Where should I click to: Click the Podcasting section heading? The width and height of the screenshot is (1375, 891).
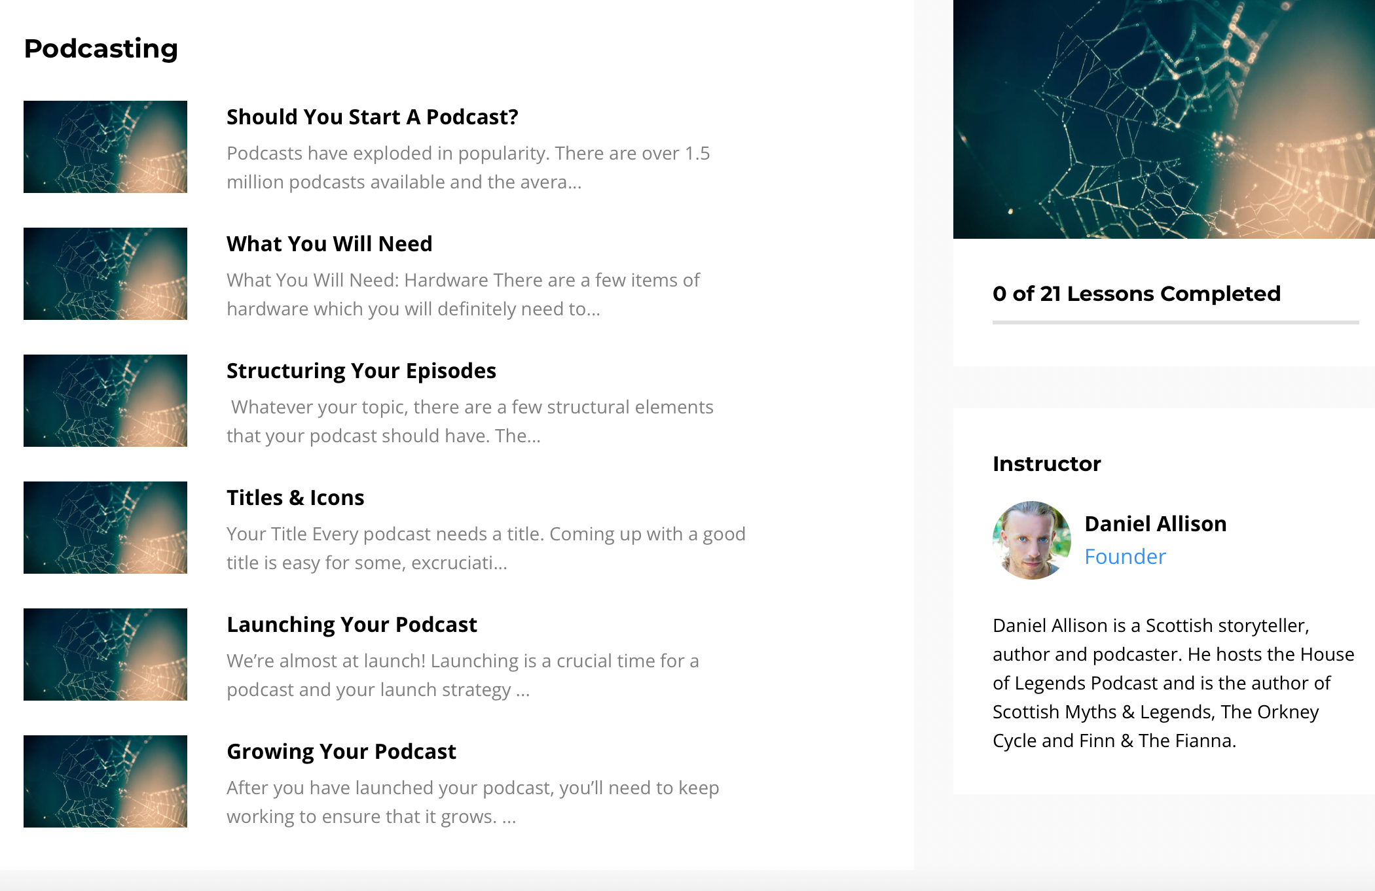pos(101,49)
